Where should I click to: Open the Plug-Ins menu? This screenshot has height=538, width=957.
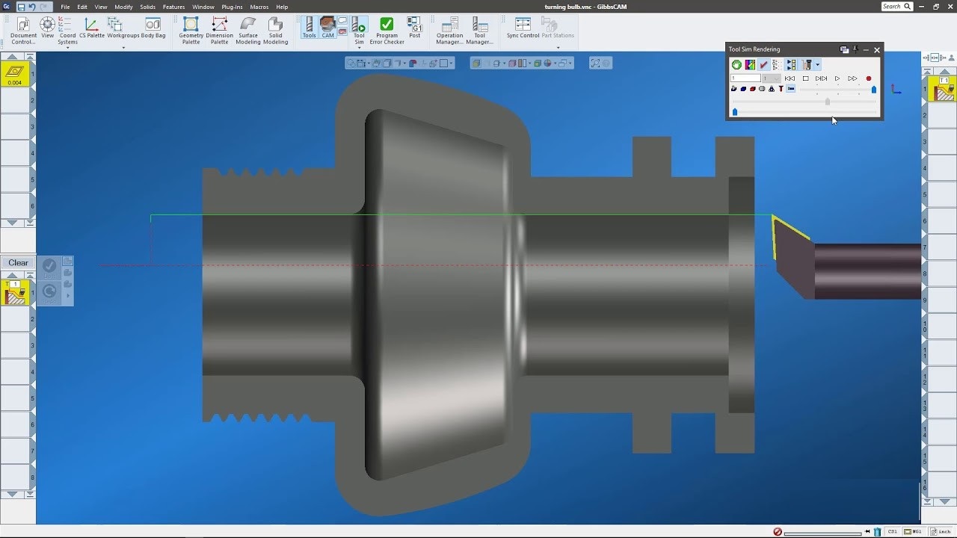pyautogui.click(x=232, y=7)
